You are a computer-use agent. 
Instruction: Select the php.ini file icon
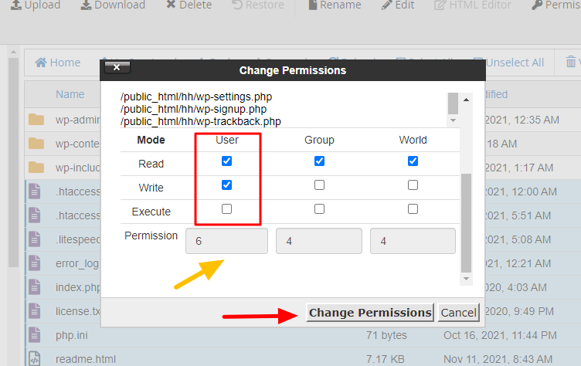coord(35,335)
